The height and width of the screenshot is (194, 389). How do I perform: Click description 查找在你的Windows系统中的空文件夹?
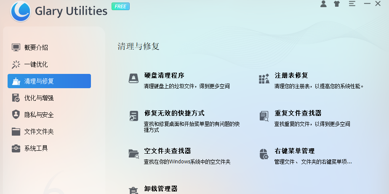187,162
